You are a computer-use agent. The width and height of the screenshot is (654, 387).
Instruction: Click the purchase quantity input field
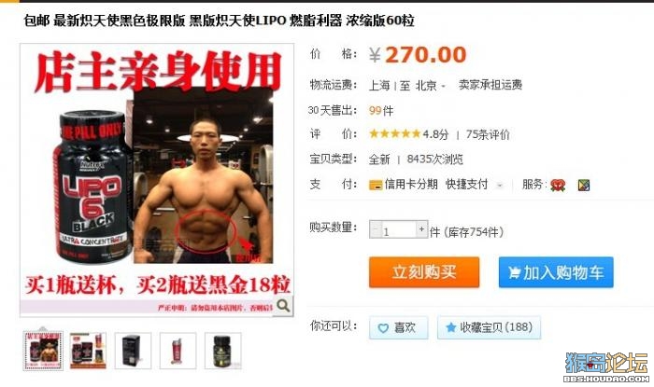tap(398, 229)
